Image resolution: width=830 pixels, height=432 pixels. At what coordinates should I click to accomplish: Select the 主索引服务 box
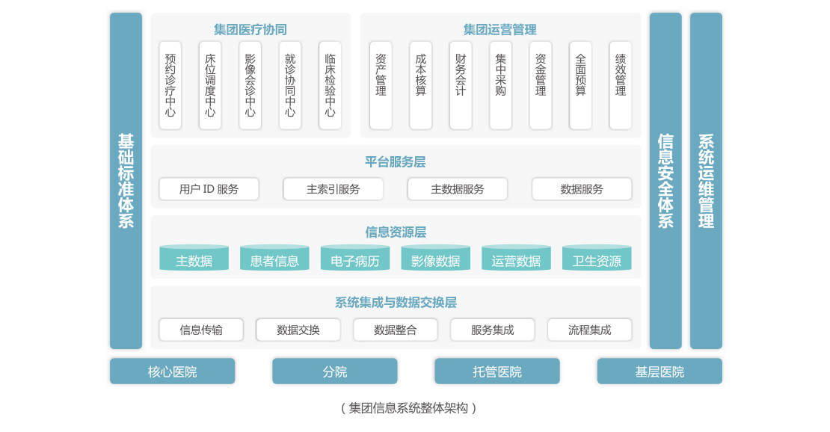[333, 189]
